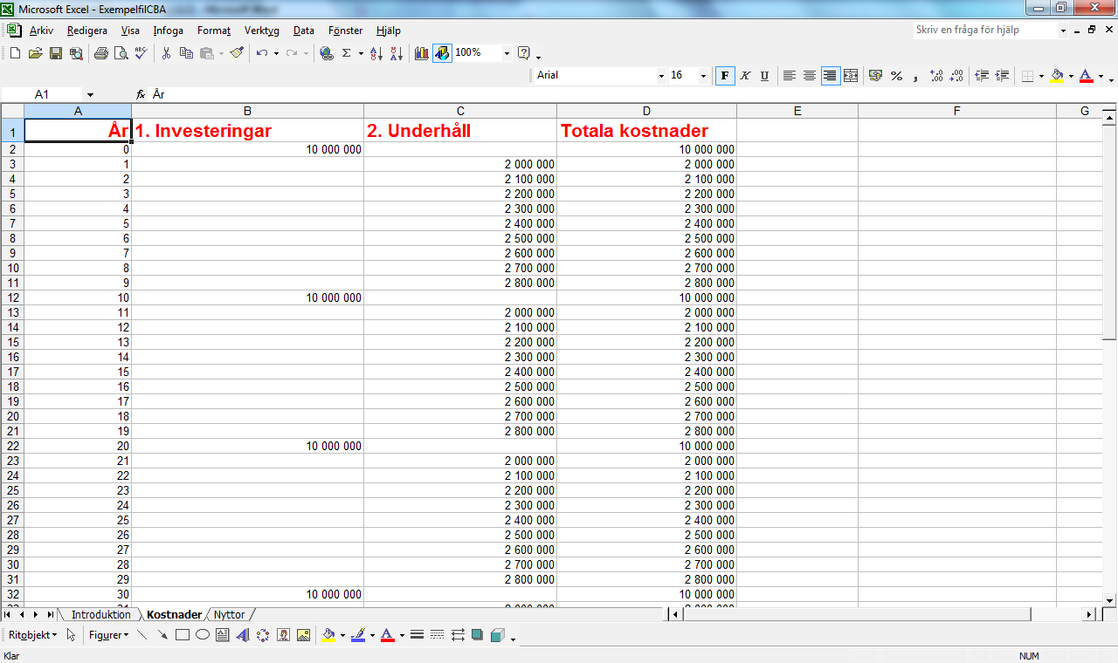Toggle italic formatting (K)
The width and height of the screenshot is (1118, 663).
pyautogui.click(x=745, y=76)
